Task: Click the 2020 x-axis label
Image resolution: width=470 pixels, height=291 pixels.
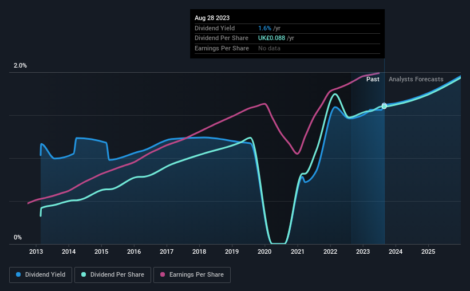Action: pos(264,251)
